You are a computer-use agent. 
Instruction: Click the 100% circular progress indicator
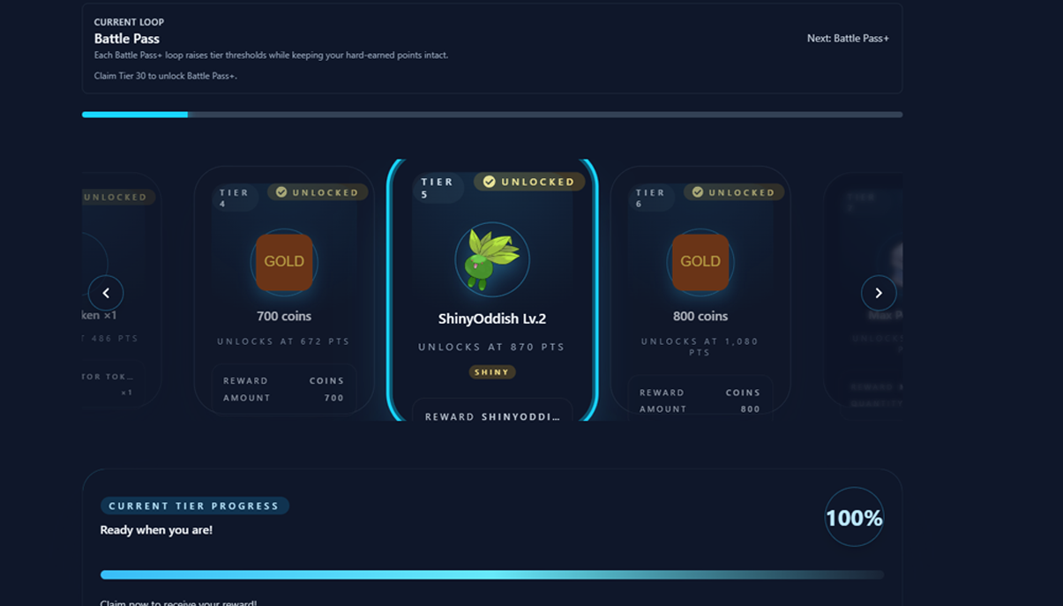[x=853, y=519]
